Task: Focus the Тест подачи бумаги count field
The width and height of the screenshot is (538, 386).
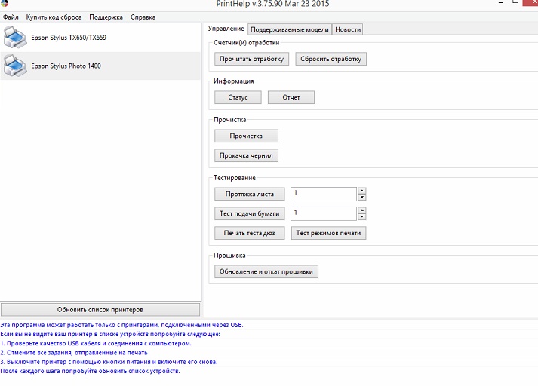Action: coord(324,213)
